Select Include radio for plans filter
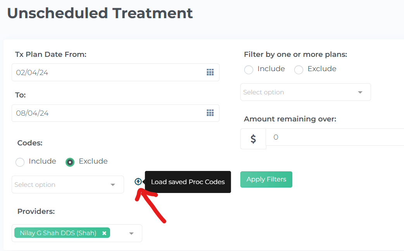404x251 pixels. (x=249, y=70)
